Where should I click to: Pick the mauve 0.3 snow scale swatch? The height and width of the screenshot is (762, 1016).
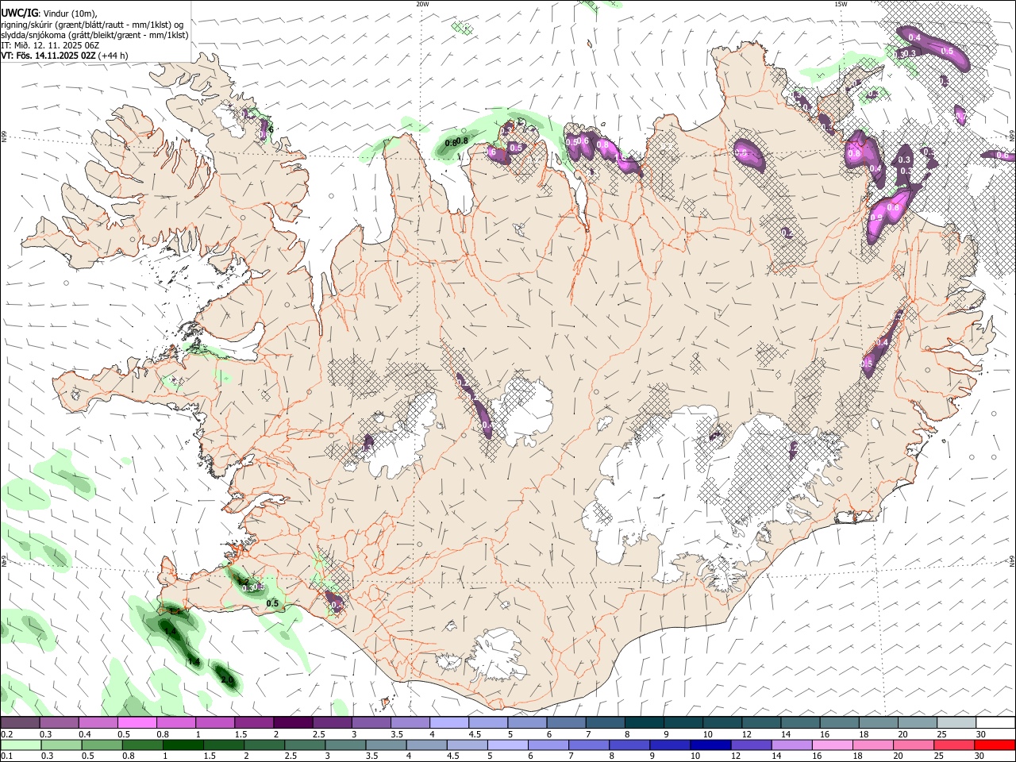click(x=59, y=722)
